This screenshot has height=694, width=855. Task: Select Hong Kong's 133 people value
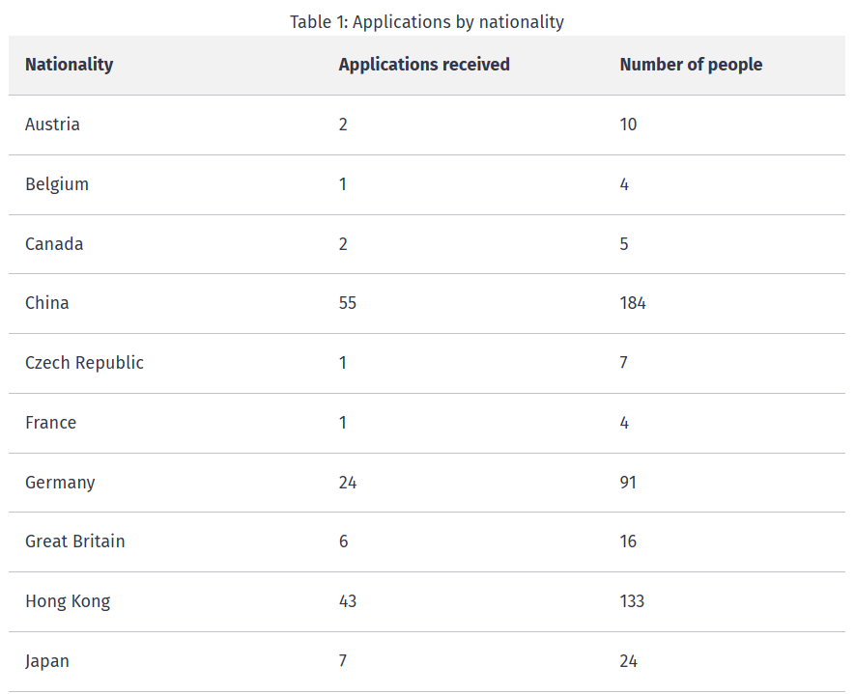[632, 601]
